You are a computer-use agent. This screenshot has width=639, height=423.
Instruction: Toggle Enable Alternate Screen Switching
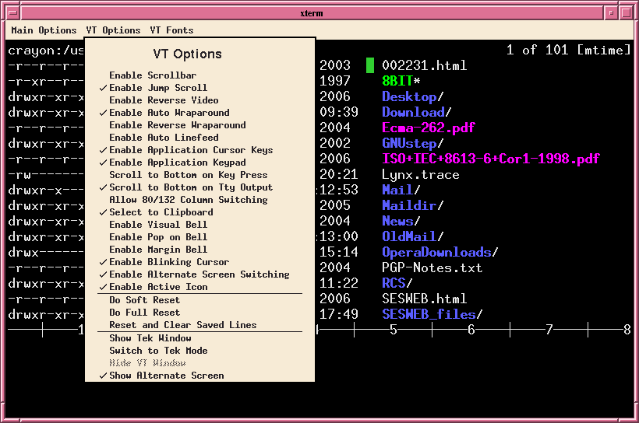tap(199, 274)
